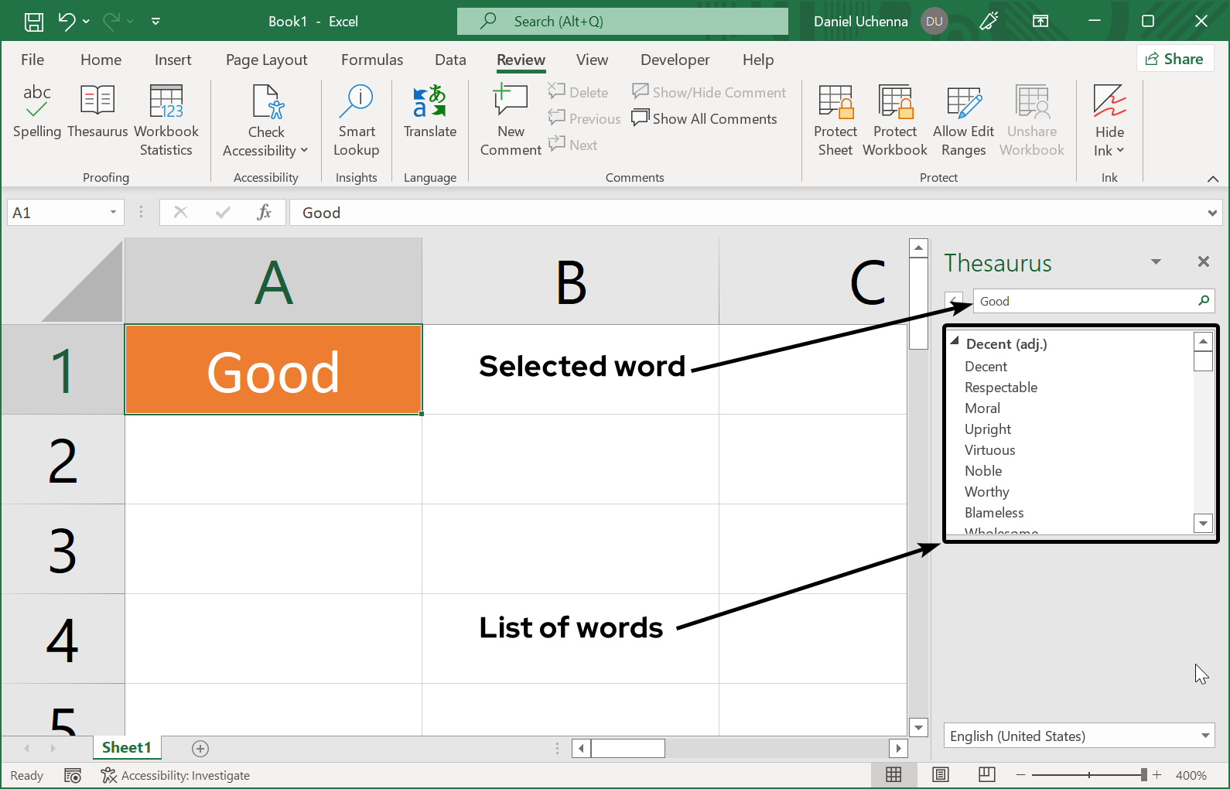Open the Translate tool
1230x789 pixels.
430,111
